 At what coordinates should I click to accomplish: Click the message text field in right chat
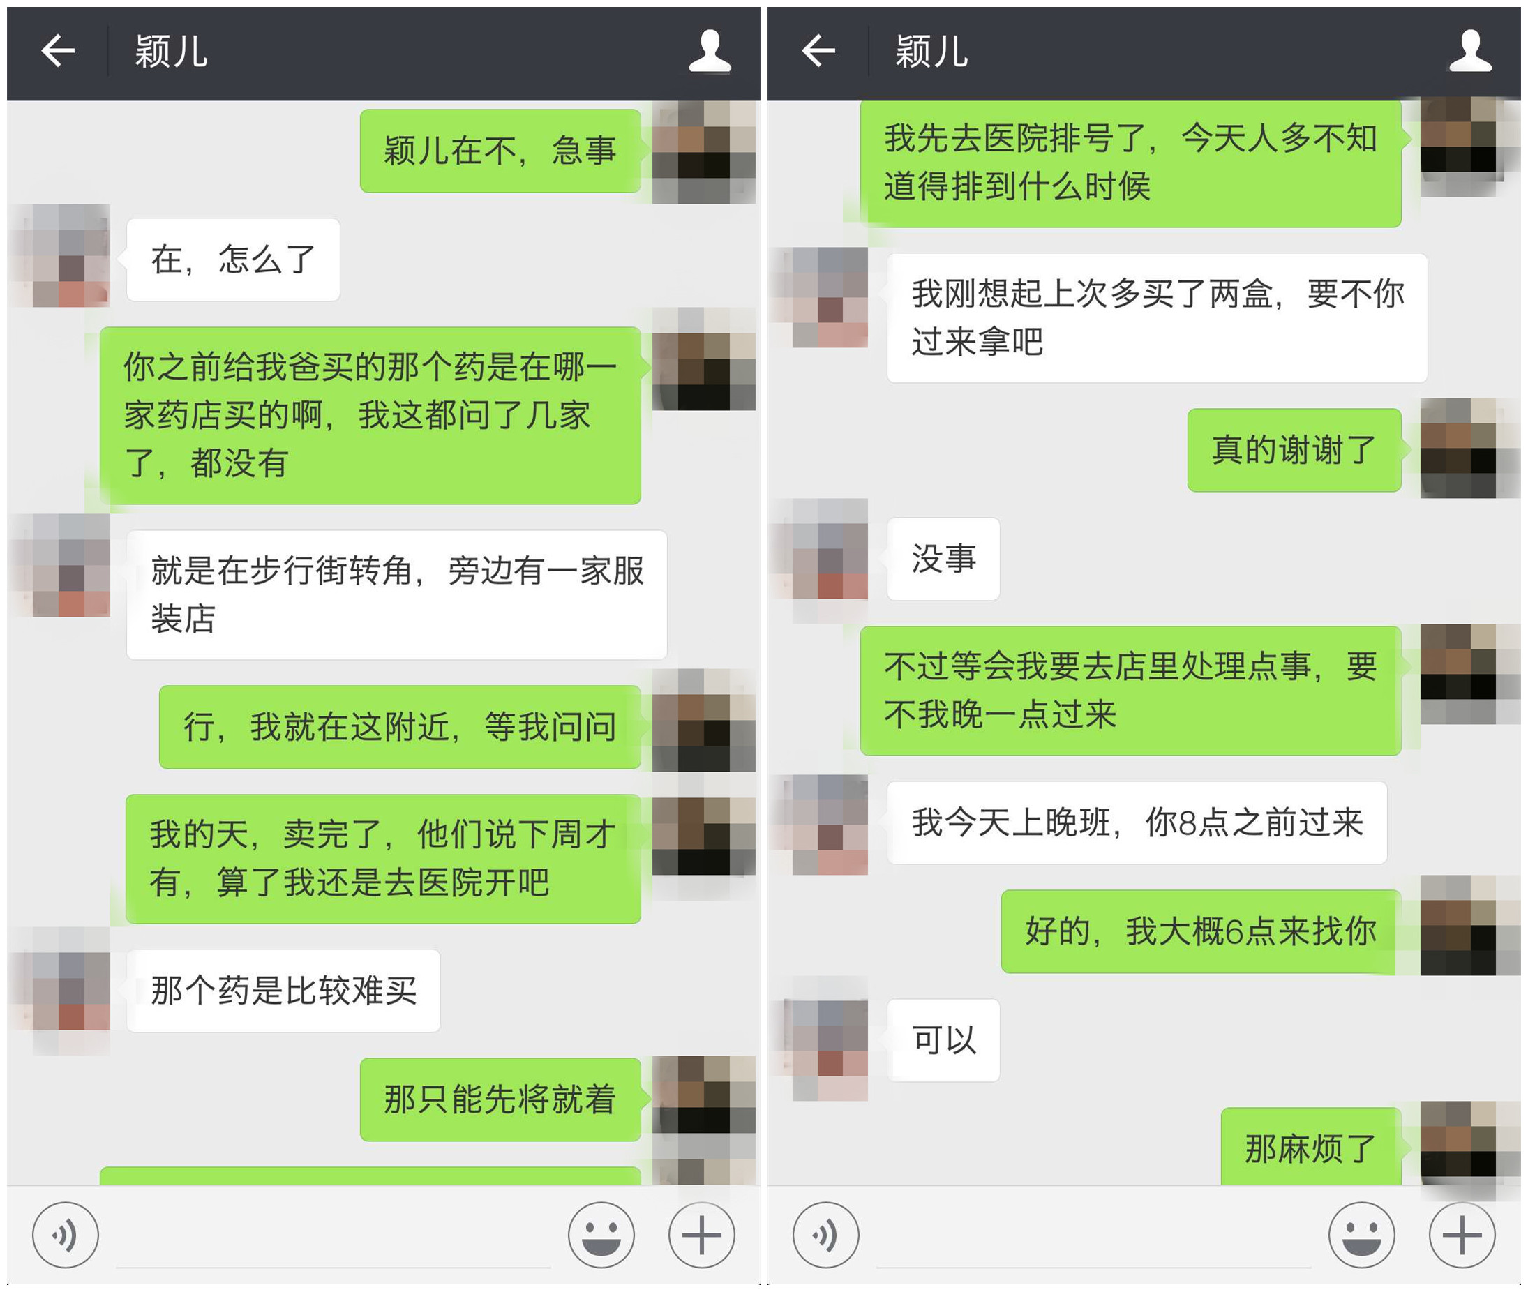[1093, 1238]
